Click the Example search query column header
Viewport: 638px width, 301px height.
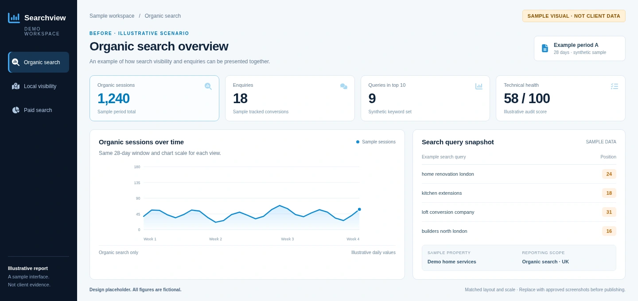444,157
